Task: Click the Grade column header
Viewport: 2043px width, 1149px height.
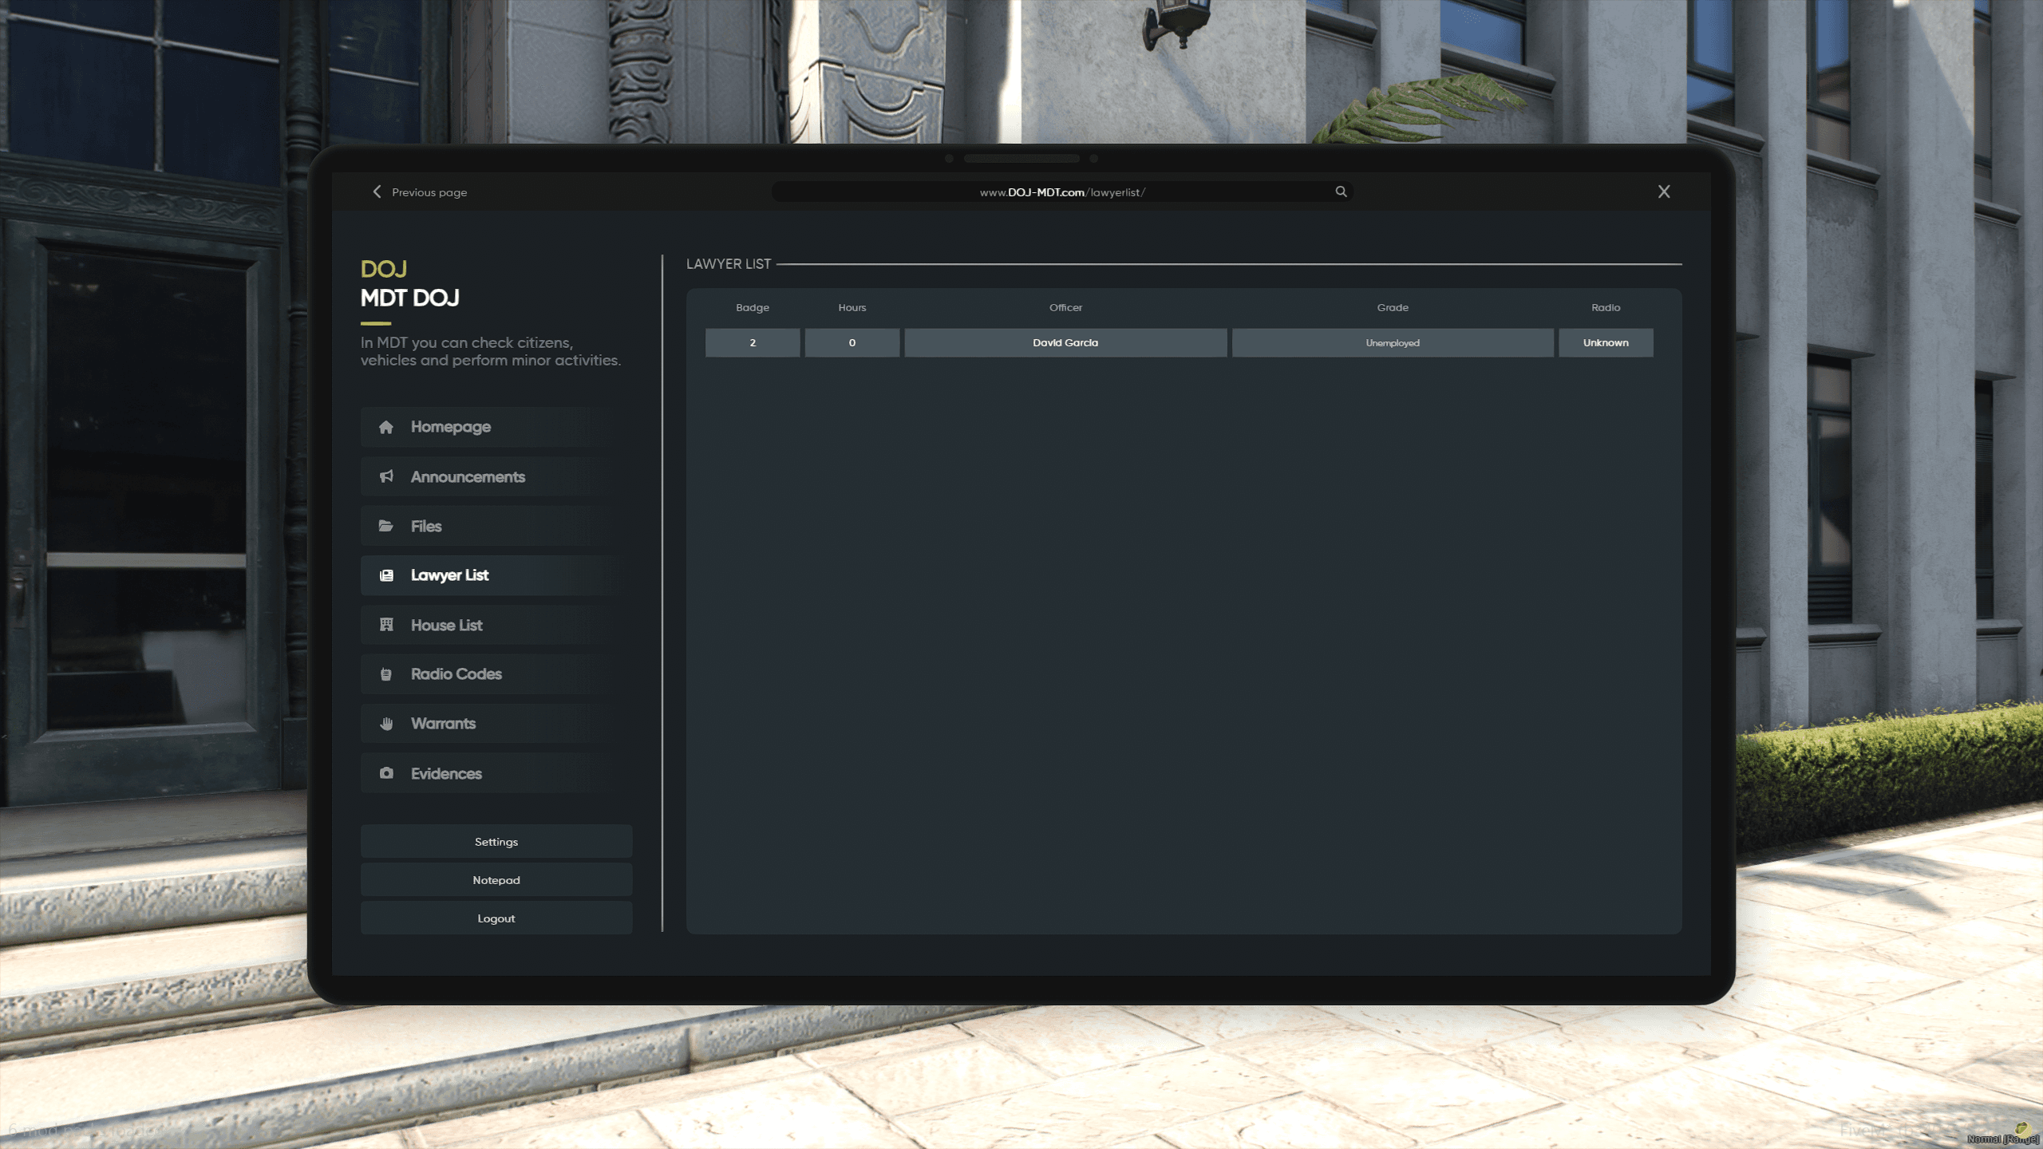Action: (1393, 307)
